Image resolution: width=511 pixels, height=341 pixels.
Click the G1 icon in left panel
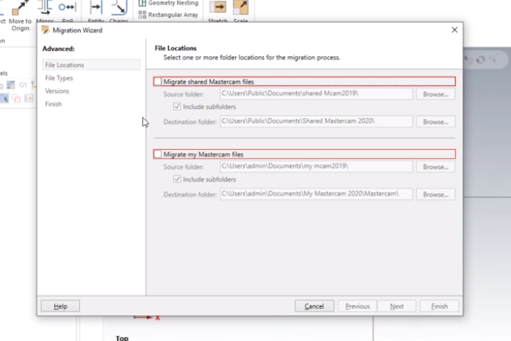pyautogui.click(x=23, y=85)
